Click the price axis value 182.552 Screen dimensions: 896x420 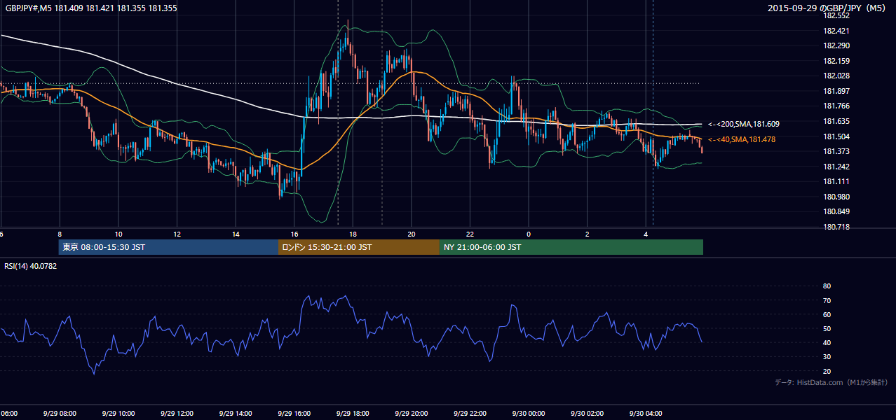pos(836,15)
